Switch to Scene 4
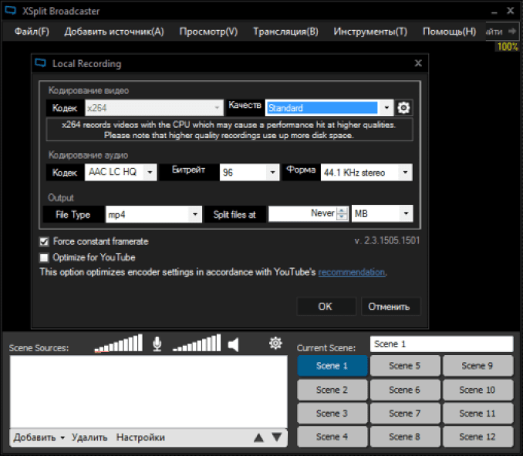This screenshot has height=456, width=523. pyautogui.click(x=332, y=437)
